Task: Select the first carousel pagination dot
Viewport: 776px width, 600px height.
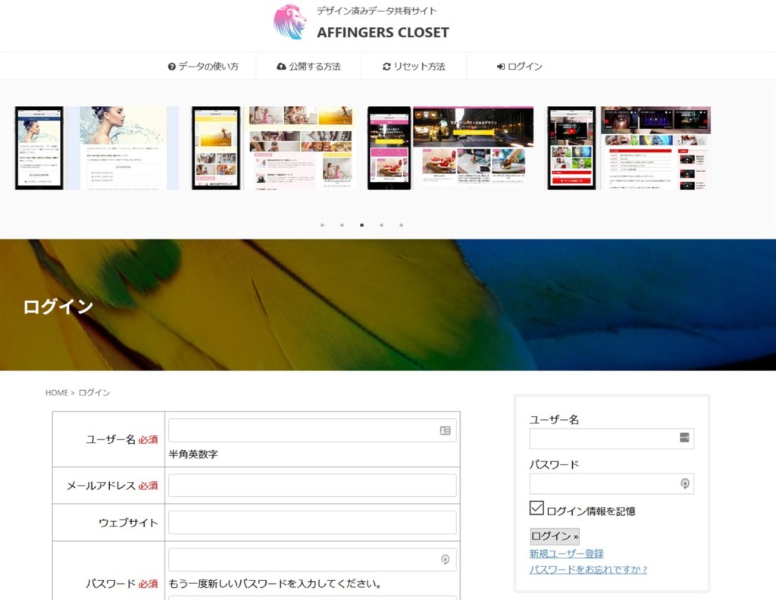Action: [322, 225]
